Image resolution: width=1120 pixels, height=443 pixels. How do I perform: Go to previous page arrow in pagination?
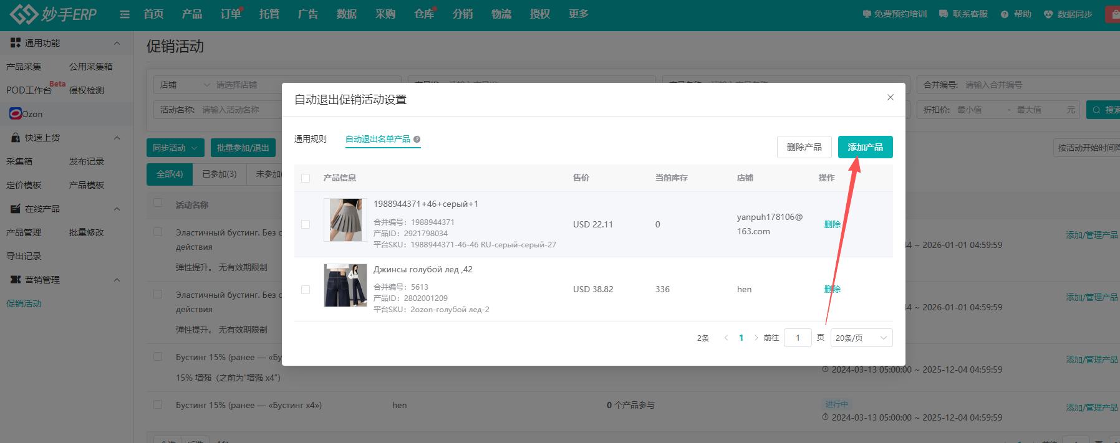(x=726, y=338)
